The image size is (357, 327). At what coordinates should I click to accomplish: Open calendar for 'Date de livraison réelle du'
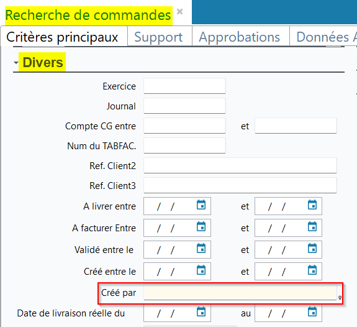click(201, 311)
